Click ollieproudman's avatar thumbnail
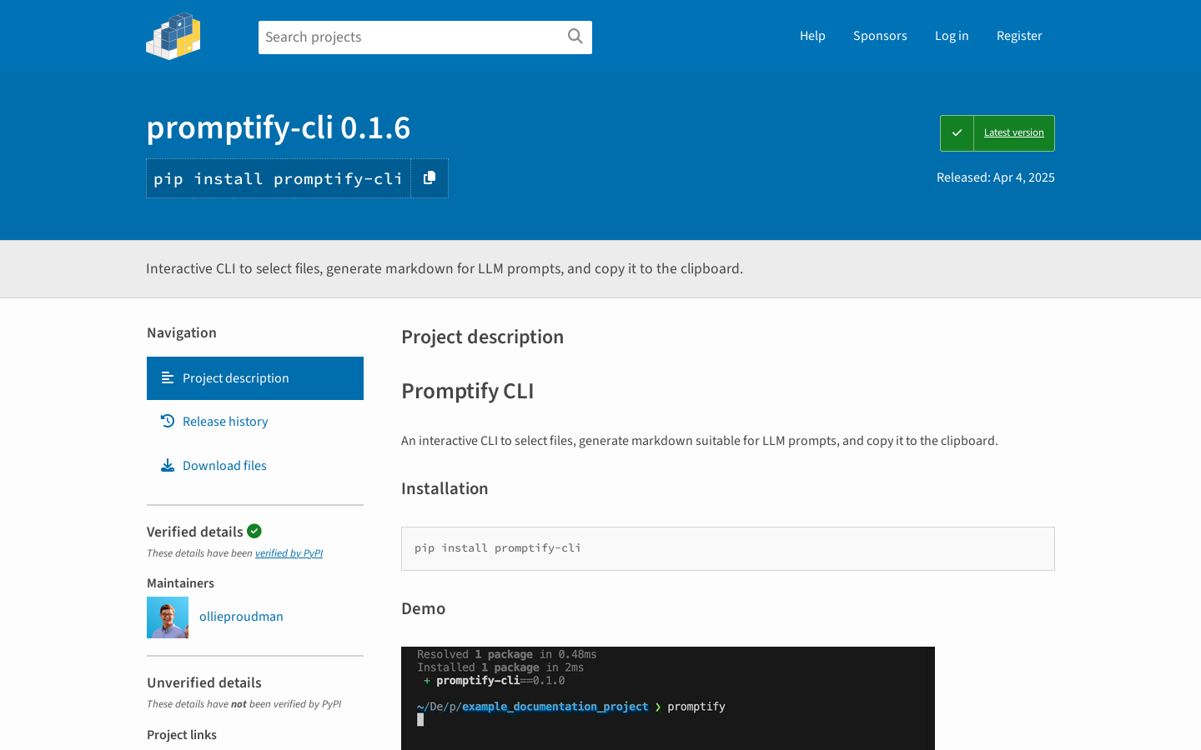Viewport: 1201px width, 750px height. pos(168,617)
